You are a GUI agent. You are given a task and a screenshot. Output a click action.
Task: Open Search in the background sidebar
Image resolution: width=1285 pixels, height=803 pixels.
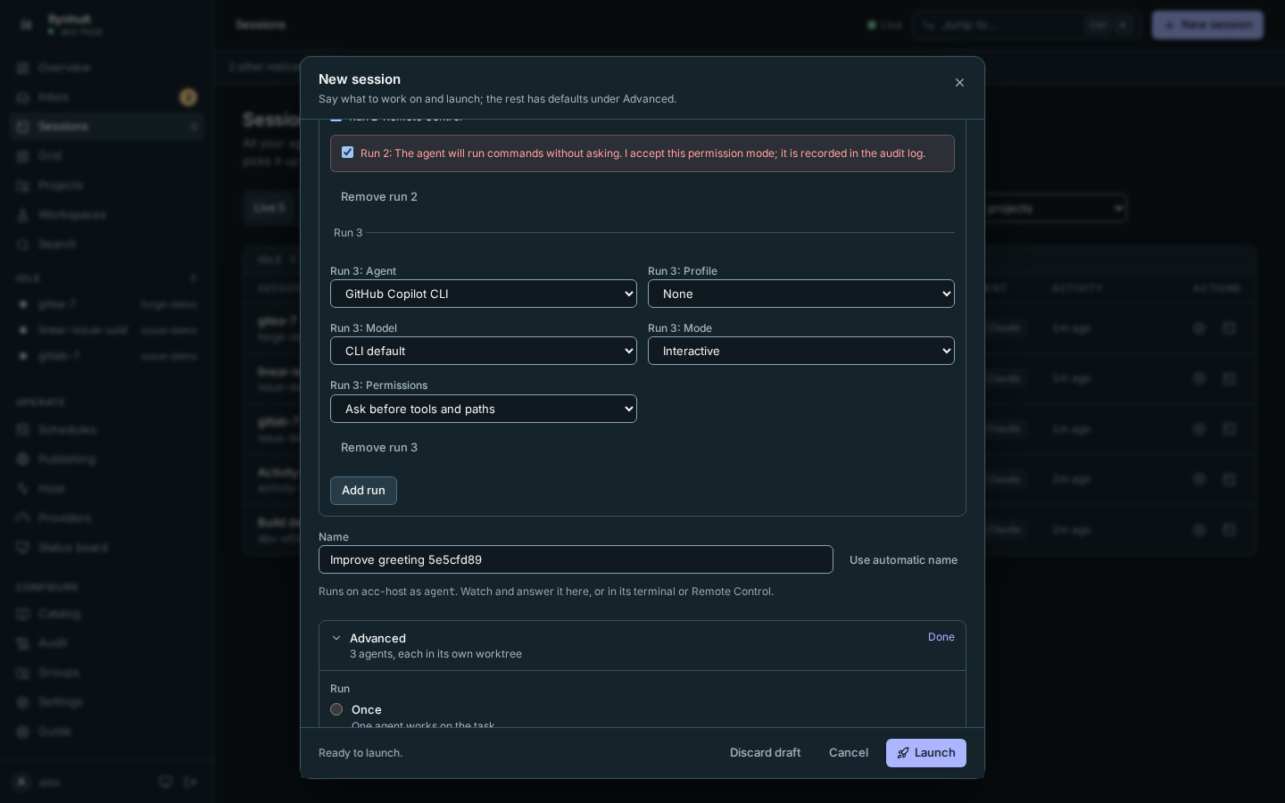click(x=107, y=244)
